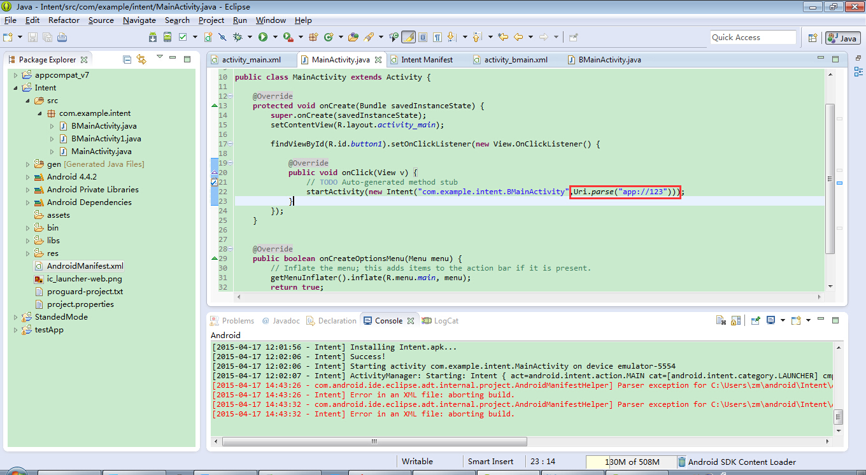The width and height of the screenshot is (866, 475).
Task: Open the Android SDK Manager icon
Action: (153, 37)
